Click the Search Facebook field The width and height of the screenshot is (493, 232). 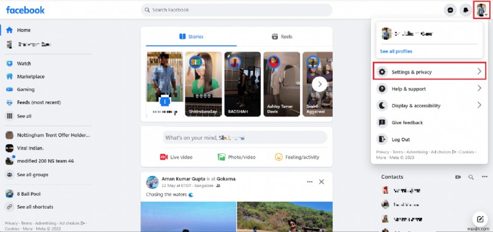[237, 10]
